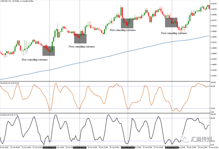The height and width of the screenshot is (149, 219).
Task: Click the leftmost 'First coinciding extremes' text label
Action: (35, 60)
